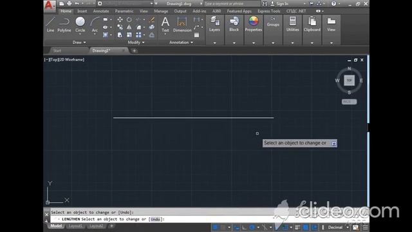
Task: Click the Help question mark icon
Action: (x=333, y=4)
